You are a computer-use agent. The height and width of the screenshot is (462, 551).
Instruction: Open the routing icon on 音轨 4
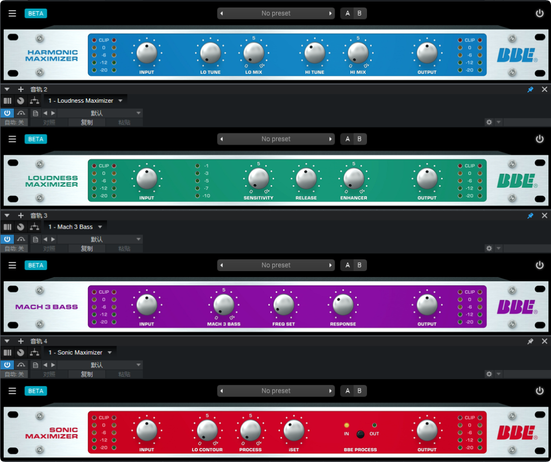[x=34, y=352]
